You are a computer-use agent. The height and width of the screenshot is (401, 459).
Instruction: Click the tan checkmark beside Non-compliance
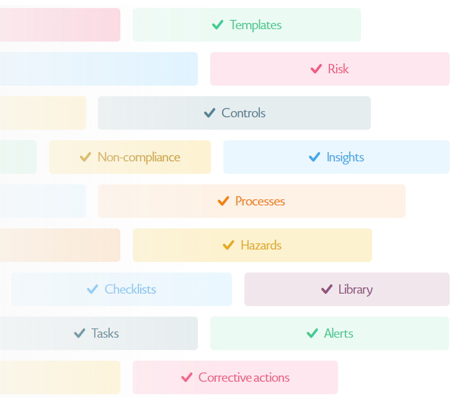pos(86,157)
